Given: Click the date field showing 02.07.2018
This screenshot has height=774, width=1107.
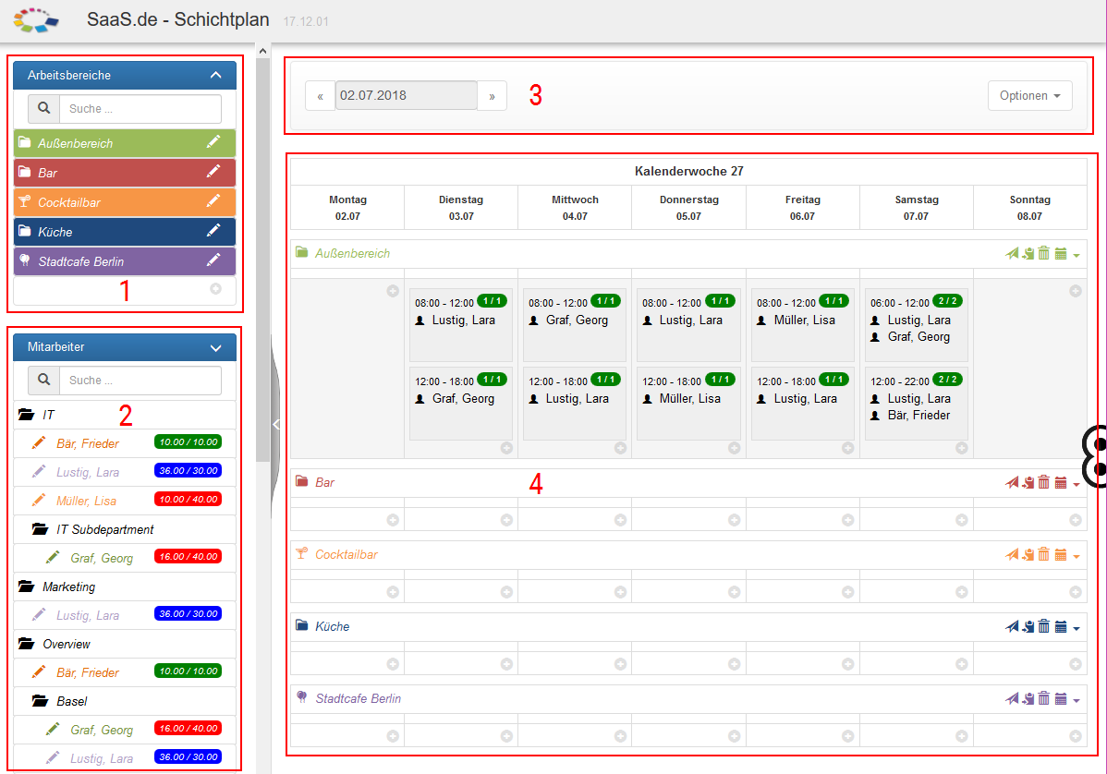Looking at the screenshot, I should [x=406, y=95].
